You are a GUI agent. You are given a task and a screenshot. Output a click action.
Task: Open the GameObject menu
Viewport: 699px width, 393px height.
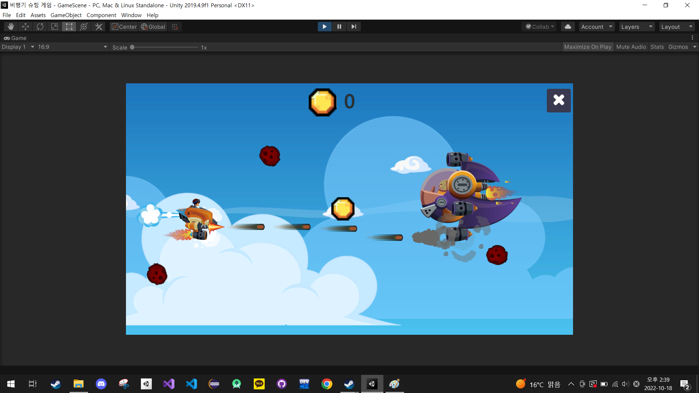point(66,15)
